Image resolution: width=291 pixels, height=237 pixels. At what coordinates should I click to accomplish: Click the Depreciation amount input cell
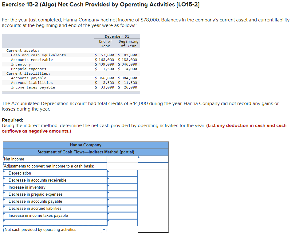point(122,173)
